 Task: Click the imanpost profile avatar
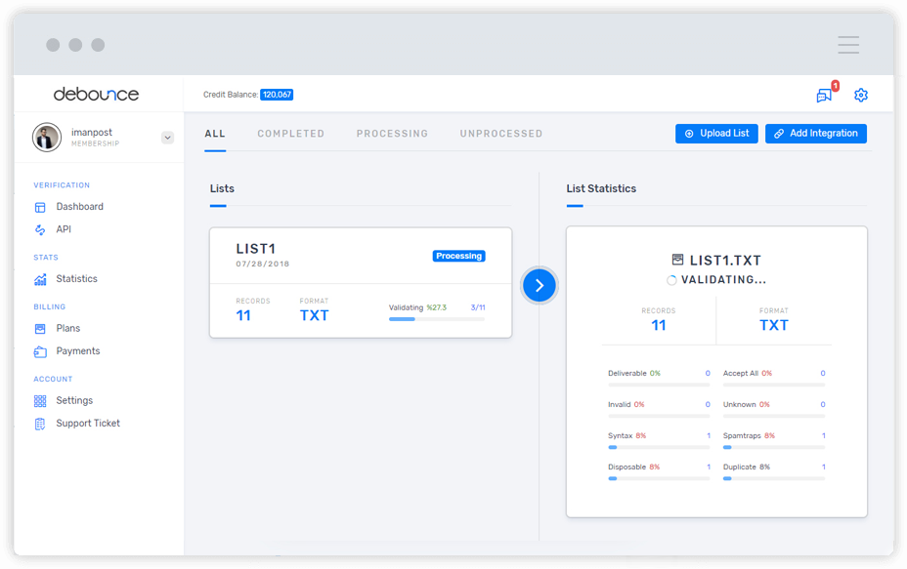(x=49, y=137)
